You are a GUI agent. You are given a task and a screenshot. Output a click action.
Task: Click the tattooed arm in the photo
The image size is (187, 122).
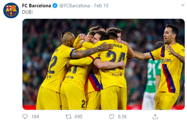point(91,51)
